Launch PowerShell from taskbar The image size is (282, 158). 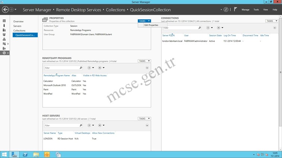tap(25, 155)
